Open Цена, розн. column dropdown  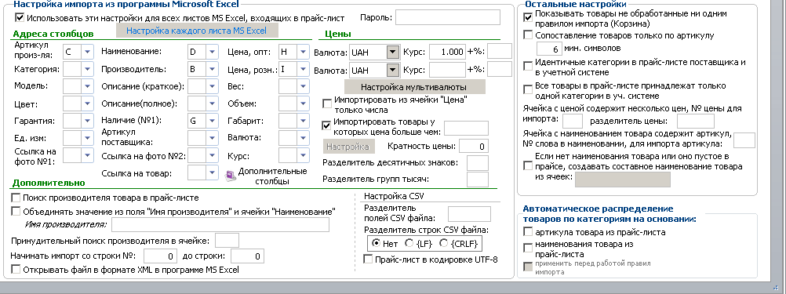(303, 69)
